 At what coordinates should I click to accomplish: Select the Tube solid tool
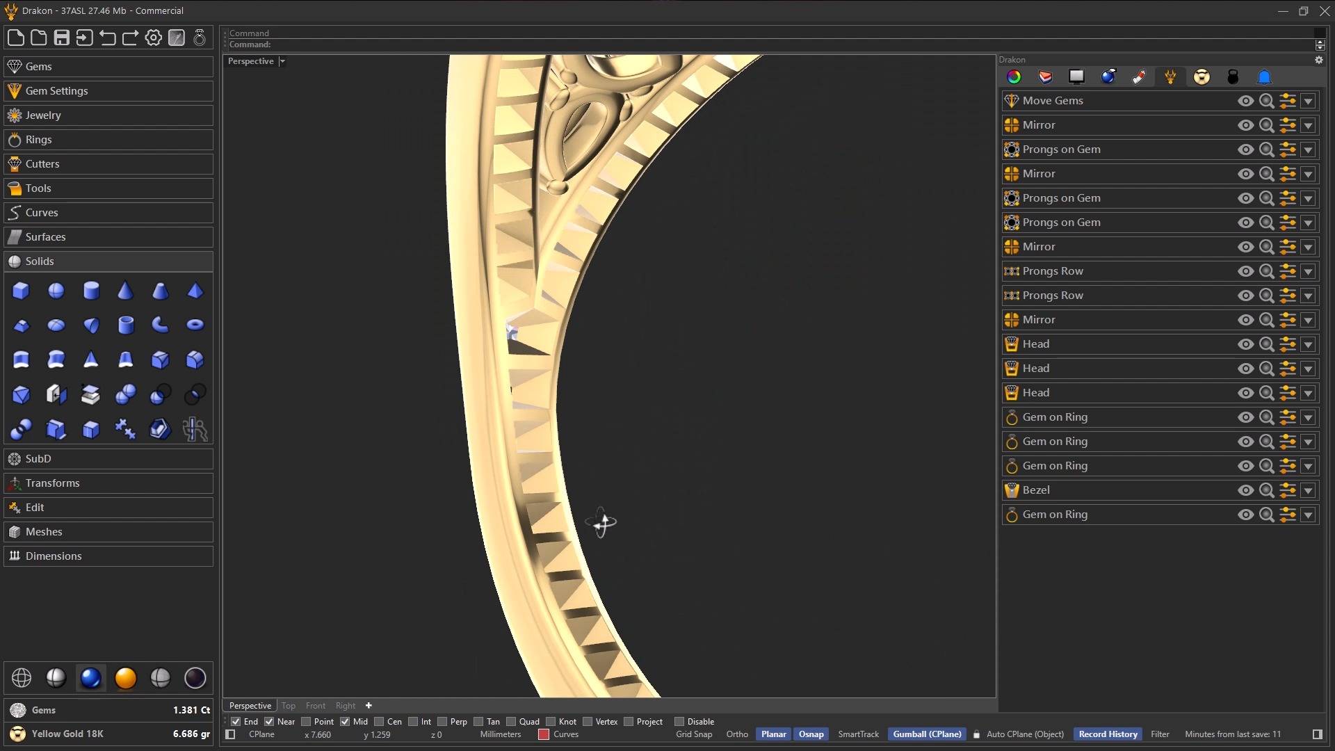pyautogui.click(x=126, y=325)
